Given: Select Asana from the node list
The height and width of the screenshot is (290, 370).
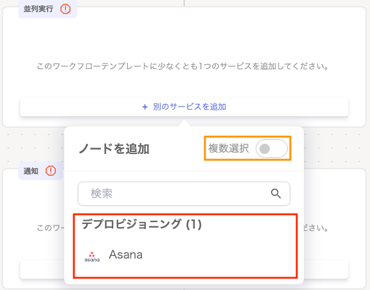Looking at the screenshot, I should (185, 255).
